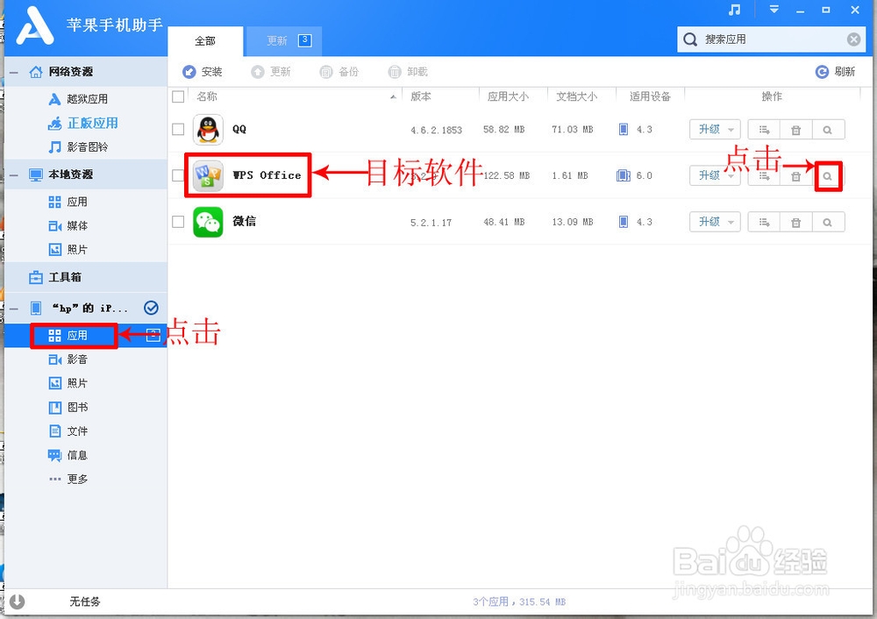Check the select-all checkbox in the header

coord(178,96)
